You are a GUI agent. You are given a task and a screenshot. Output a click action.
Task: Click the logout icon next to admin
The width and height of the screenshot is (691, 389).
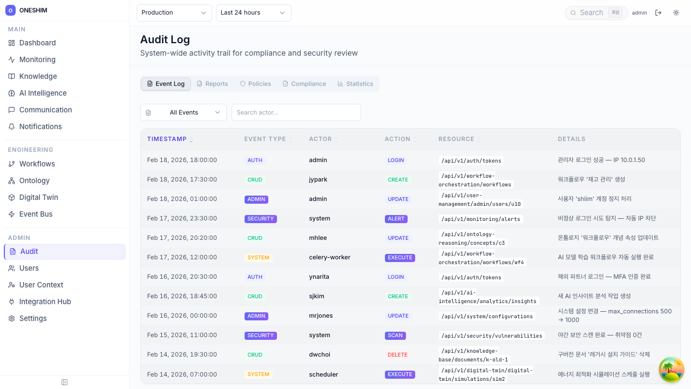[658, 13]
